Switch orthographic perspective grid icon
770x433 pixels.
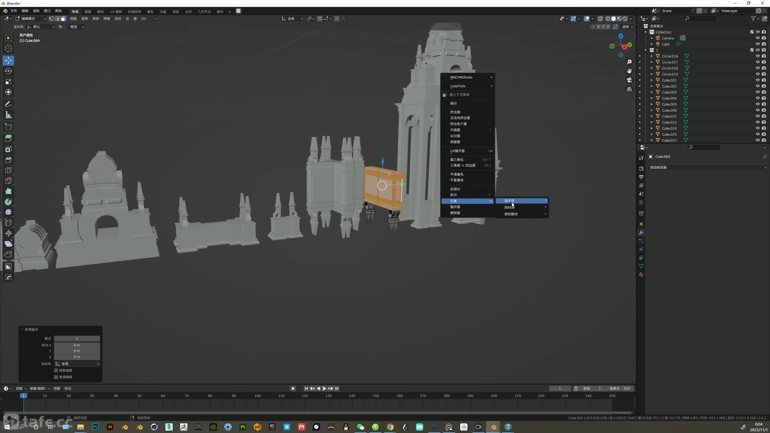pyautogui.click(x=629, y=89)
